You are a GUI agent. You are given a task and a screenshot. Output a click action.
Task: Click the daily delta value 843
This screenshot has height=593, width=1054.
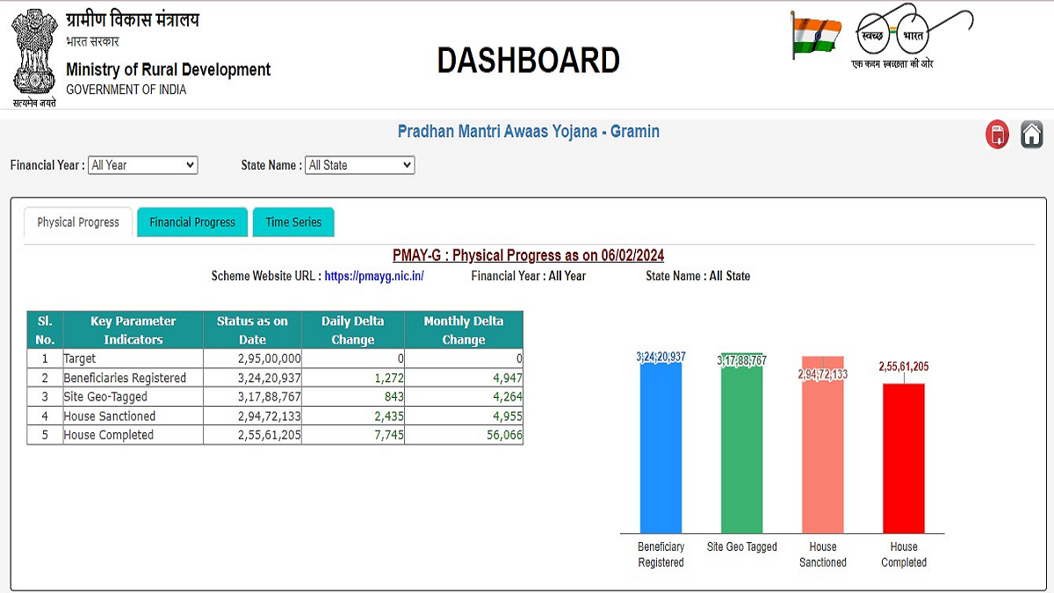pyautogui.click(x=393, y=397)
